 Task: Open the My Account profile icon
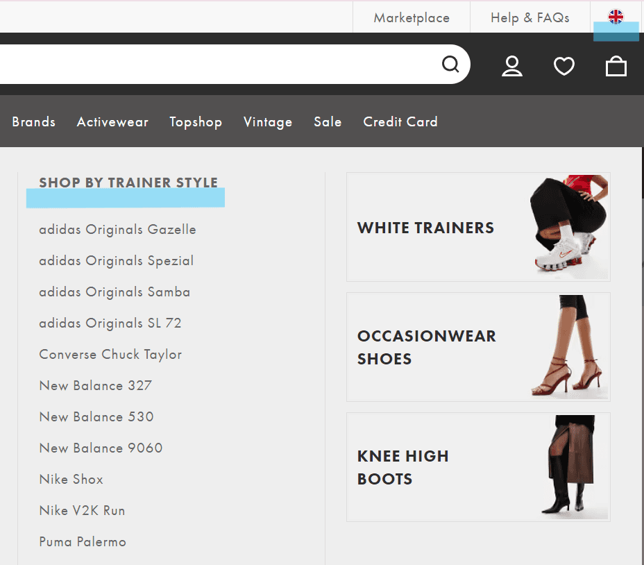pos(511,66)
